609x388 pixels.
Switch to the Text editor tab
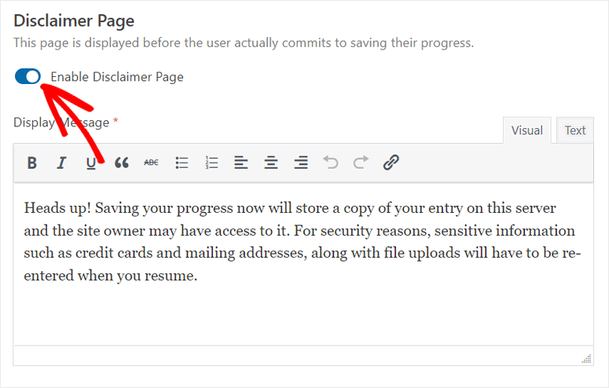(x=574, y=130)
